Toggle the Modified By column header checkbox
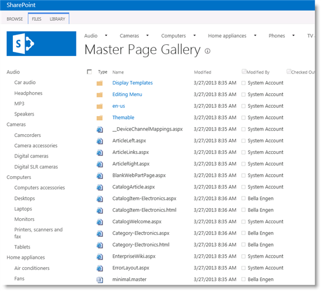The height and width of the screenshot is (291, 321). (244, 71)
